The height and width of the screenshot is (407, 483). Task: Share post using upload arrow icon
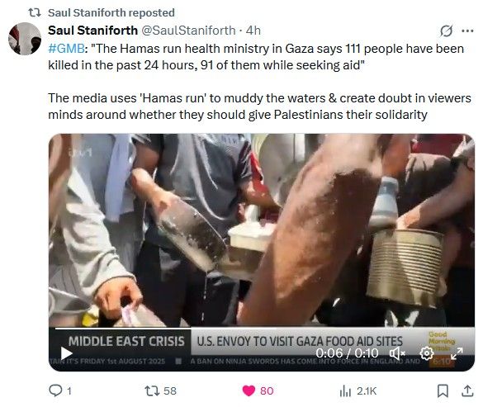click(x=467, y=390)
